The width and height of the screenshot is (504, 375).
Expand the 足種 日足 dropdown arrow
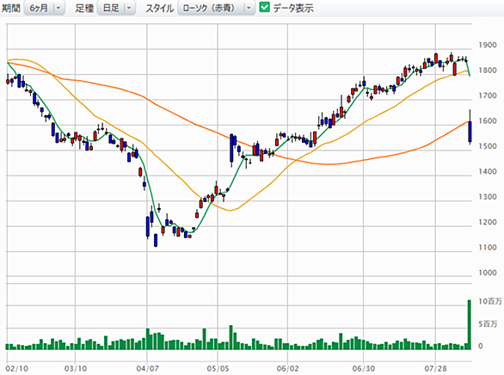[129, 8]
